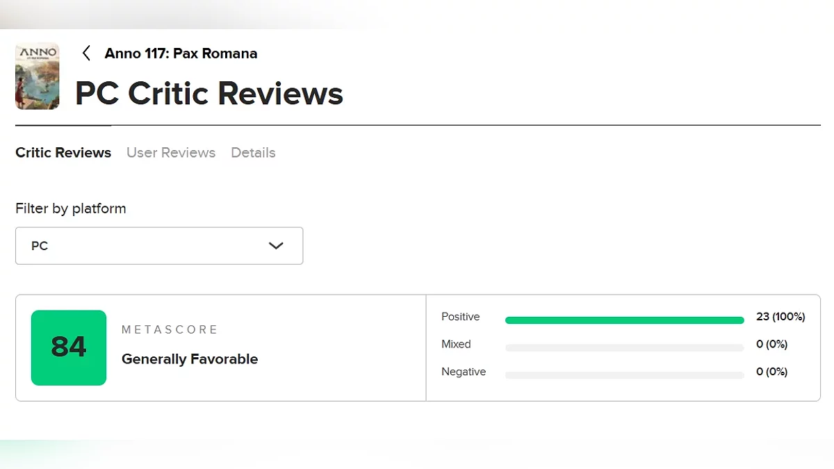This screenshot has height=469, width=834.
Task: Open the Details tab
Action: pos(253,153)
